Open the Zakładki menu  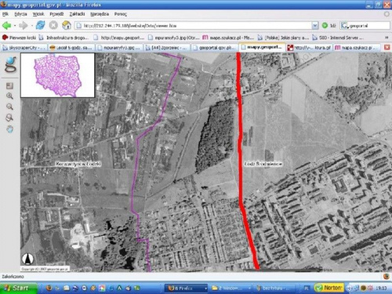77,14
